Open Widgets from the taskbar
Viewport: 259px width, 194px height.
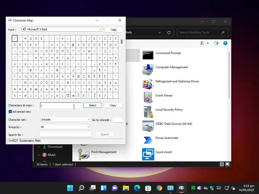coord(103,188)
